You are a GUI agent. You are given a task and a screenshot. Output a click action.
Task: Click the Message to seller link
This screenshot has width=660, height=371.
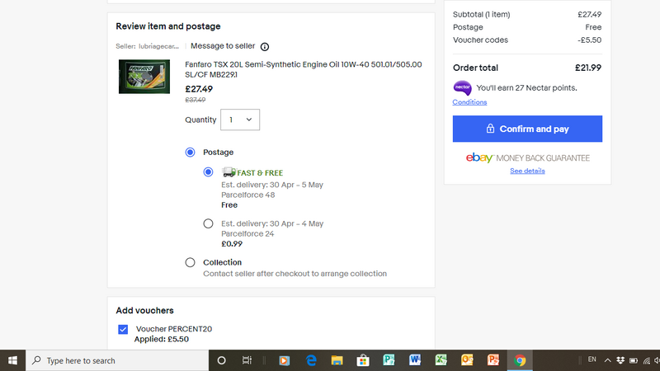[x=223, y=46]
